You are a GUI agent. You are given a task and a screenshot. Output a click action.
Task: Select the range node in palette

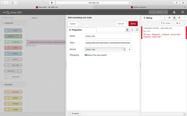pos(13,110)
